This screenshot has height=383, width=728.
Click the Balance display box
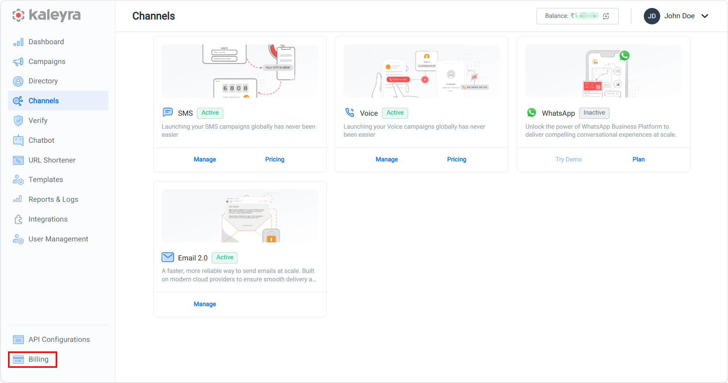(x=577, y=16)
